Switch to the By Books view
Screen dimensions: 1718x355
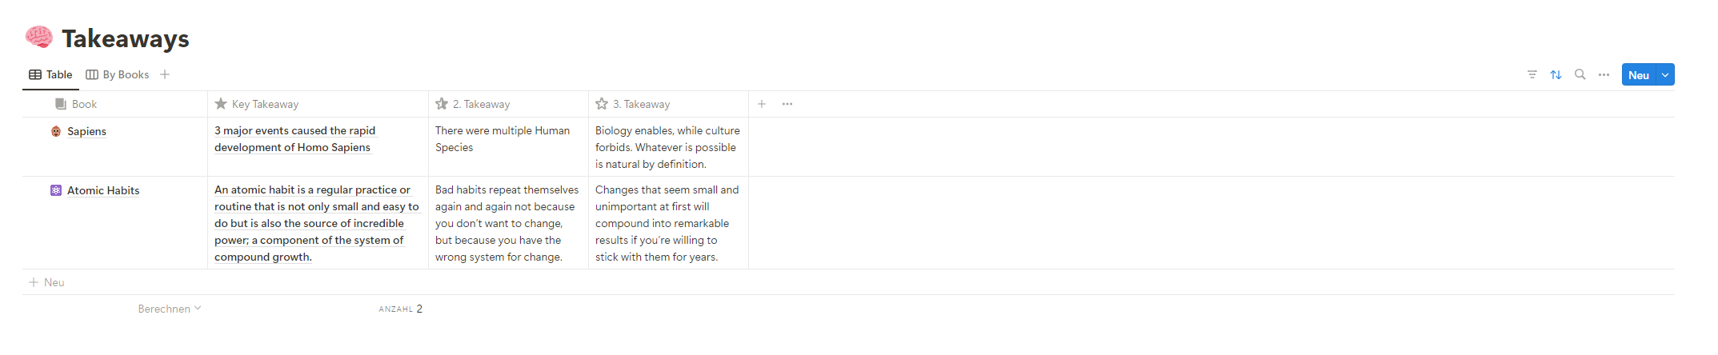click(118, 74)
